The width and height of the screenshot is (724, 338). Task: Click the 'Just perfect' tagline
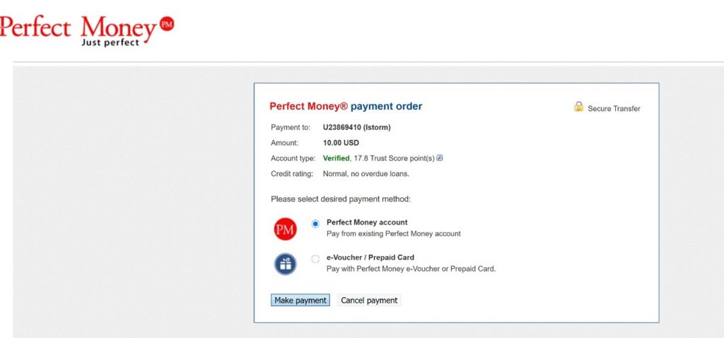110,42
